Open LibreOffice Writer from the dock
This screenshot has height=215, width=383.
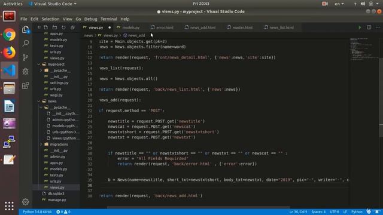point(9,106)
